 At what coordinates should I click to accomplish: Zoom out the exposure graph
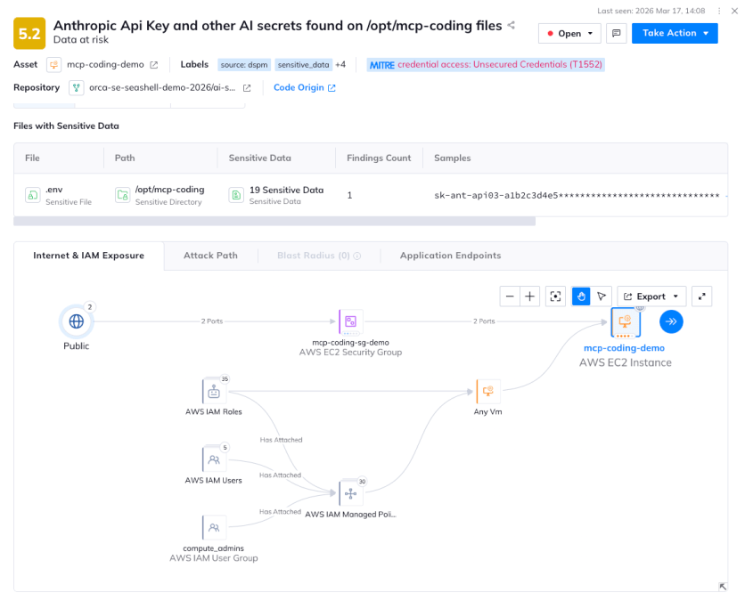509,296
